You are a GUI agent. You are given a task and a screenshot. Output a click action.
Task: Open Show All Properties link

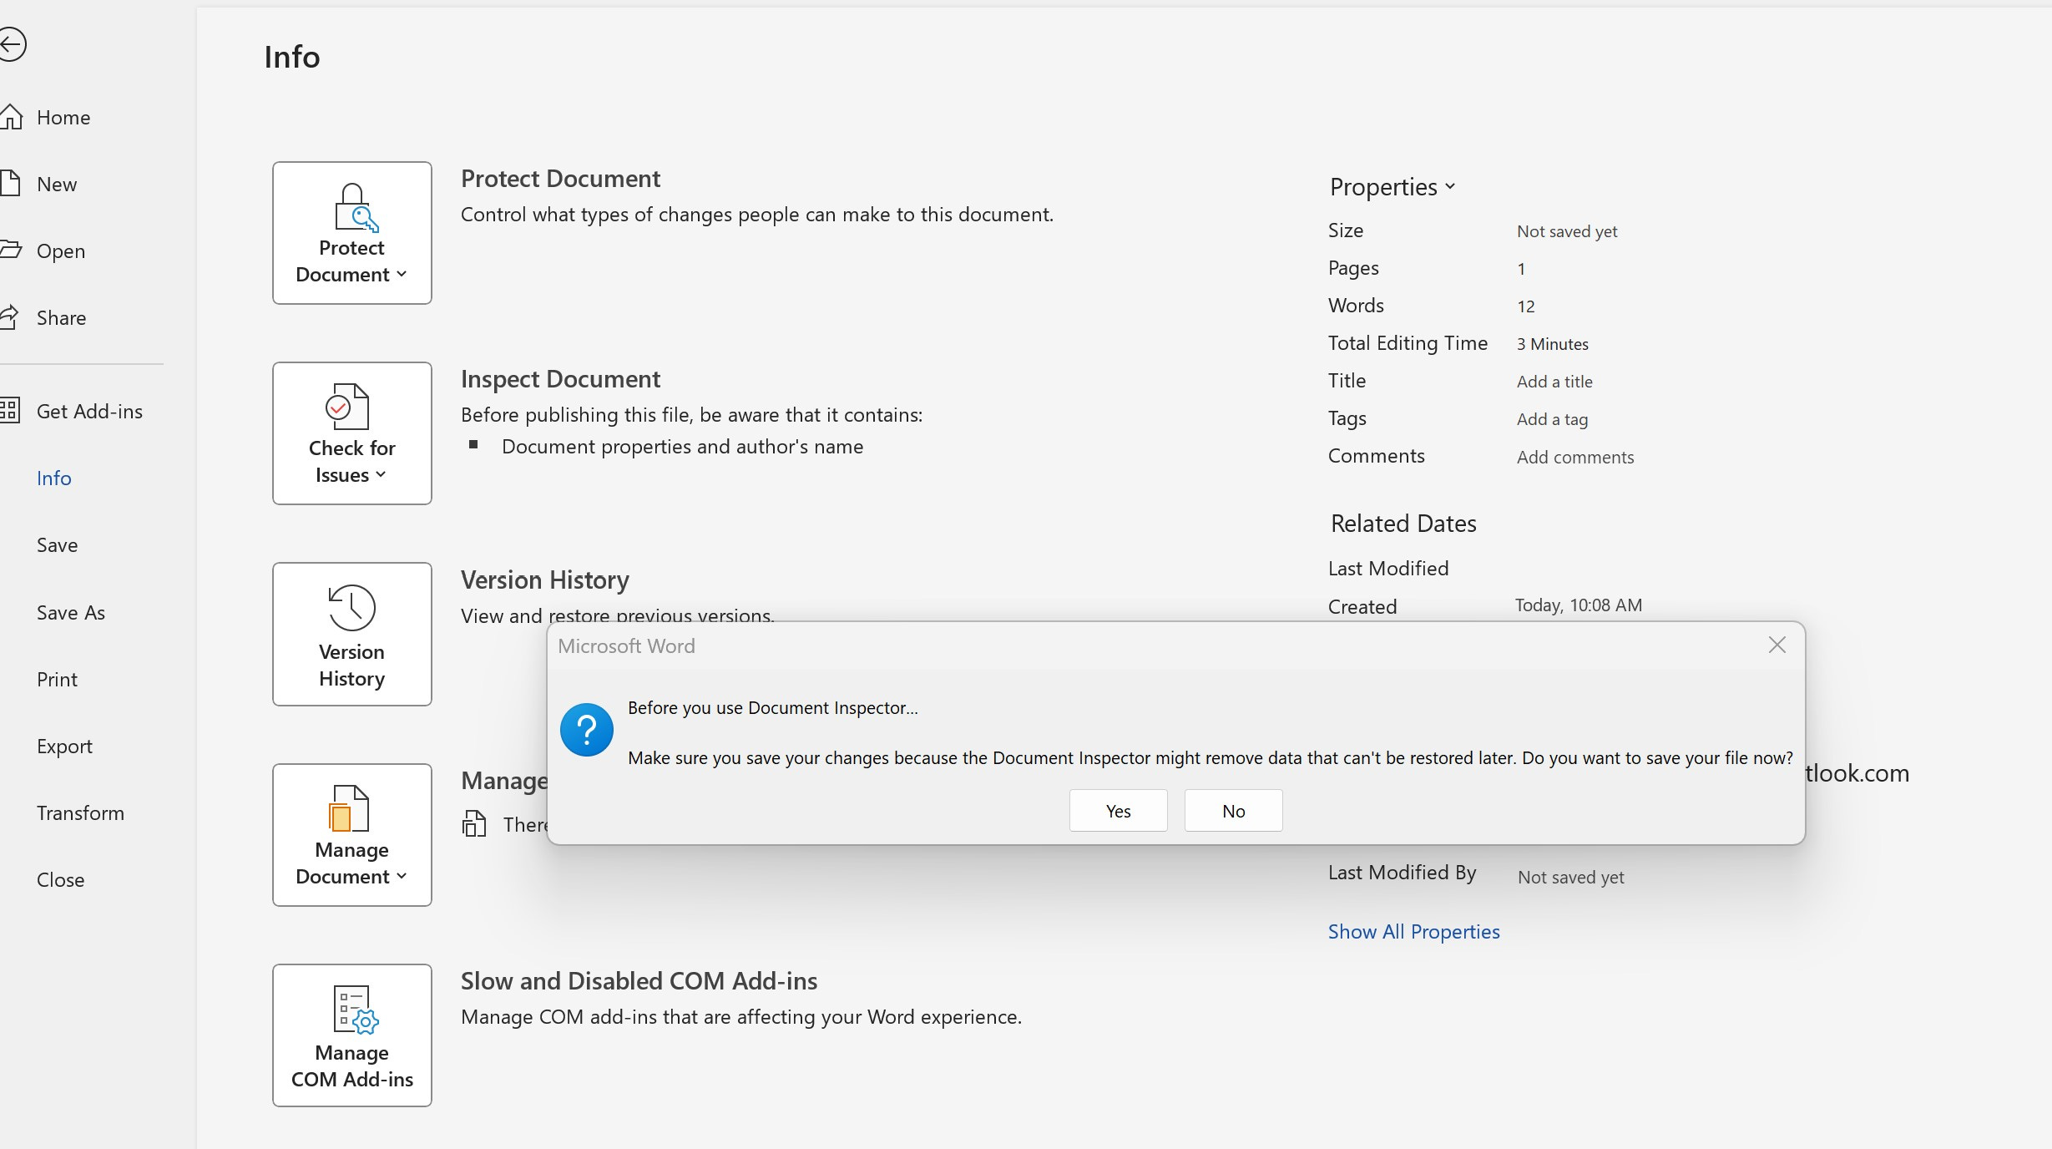click(1413, 932)
